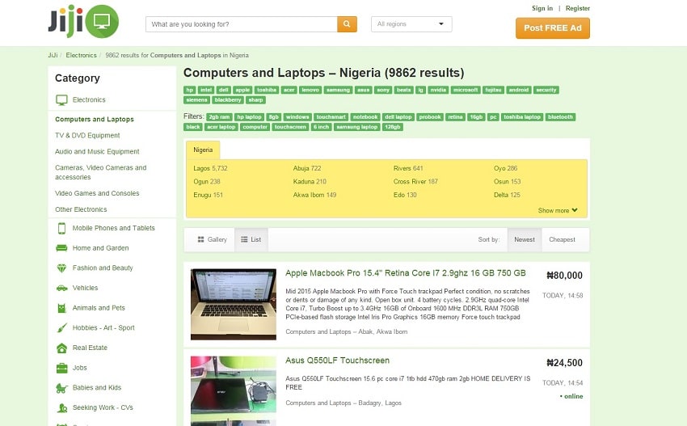This screenshot has width=687, height=426.
Task: Apply the 'samsung laptop' filter tag
Action: coord(357,127)
